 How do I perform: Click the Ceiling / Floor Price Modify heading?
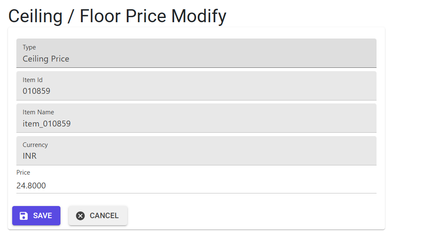[118, 16]
